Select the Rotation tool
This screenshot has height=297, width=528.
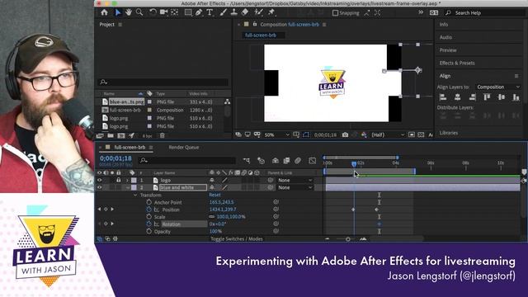pyautogui.click(x=153, y=12)
